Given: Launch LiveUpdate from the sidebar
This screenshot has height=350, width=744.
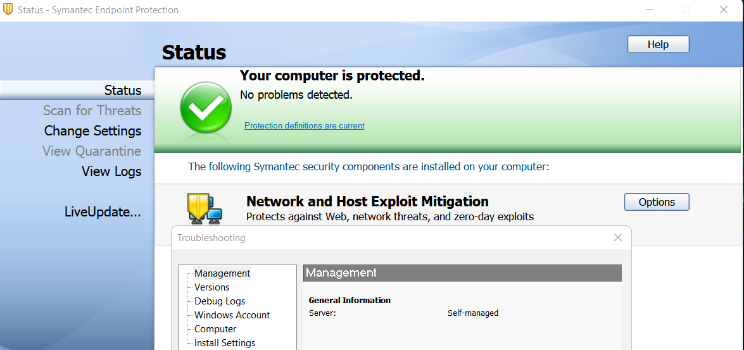Looking at the screenshot, I should click(103, 212).
